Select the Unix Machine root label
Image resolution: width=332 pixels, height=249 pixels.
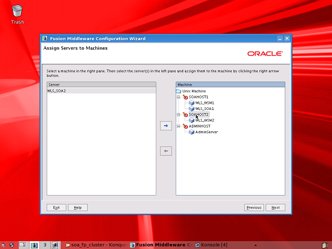194,91
